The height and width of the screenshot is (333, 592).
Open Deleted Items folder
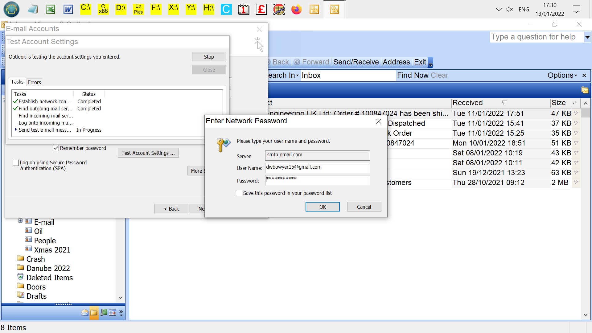(49, 277)
